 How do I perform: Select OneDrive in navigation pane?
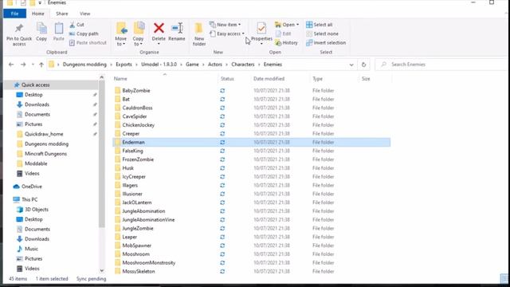pos(32,187)
